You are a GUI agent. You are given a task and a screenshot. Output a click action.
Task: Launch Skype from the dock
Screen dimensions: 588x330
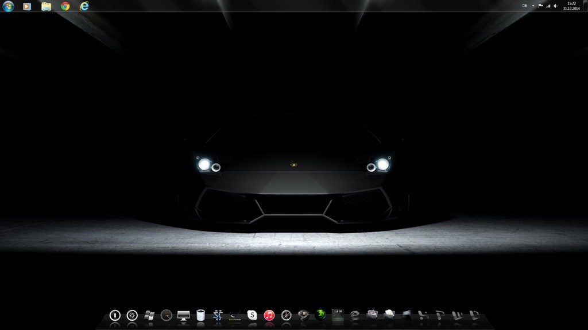tap(252, 315)
